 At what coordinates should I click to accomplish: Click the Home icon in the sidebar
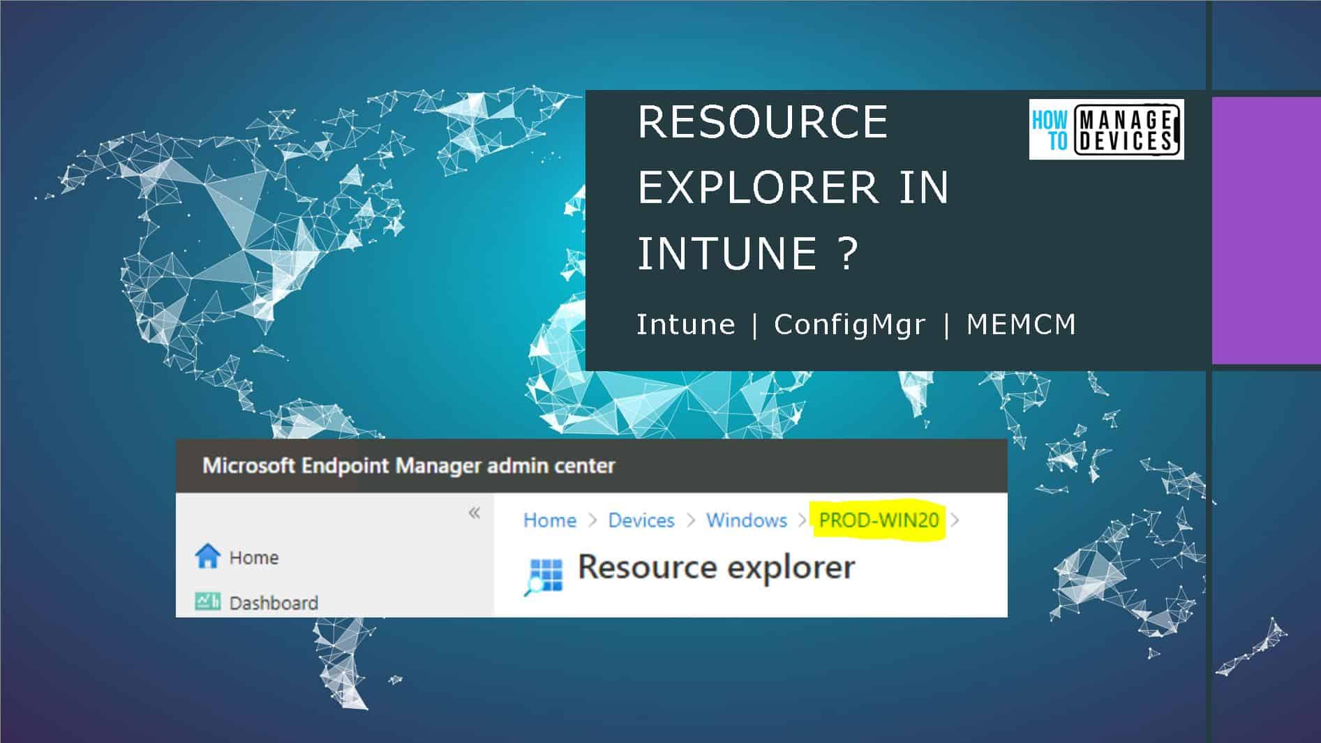[208, 557]
